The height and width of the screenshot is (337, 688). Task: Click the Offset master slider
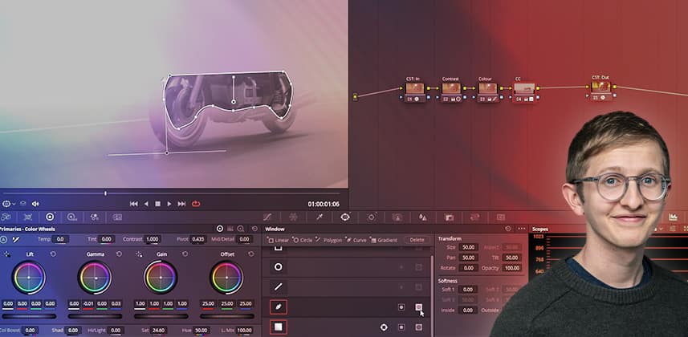click(x=227, y=316)
